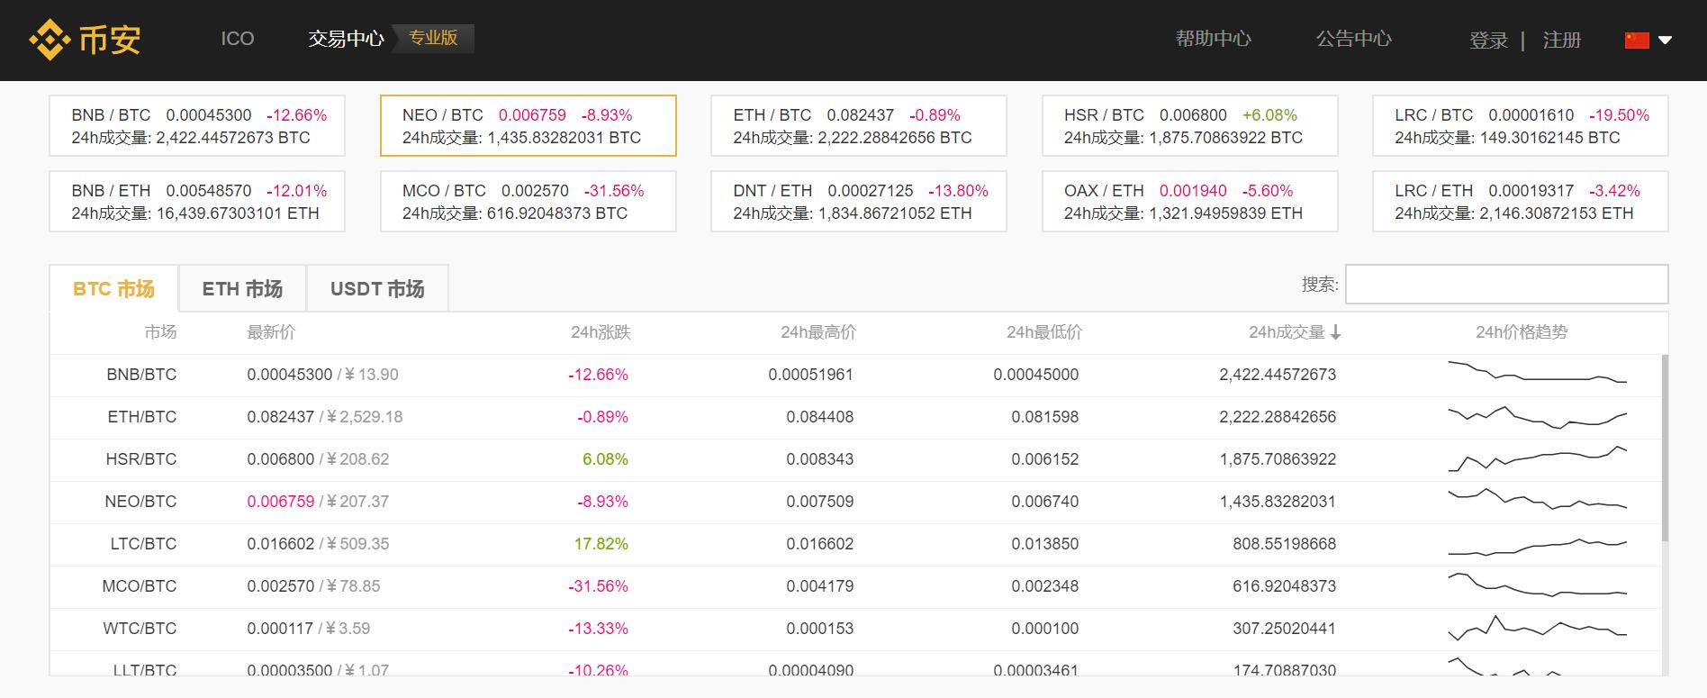Select the ETH/BTC row in the table
The height and width of the screenshot is (698, 1707).
[x=855, y=417]
